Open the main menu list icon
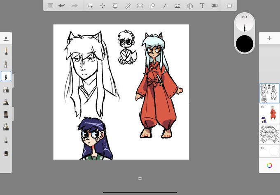The height and width of the screenshot is (195, 280). [x=51, y=5]
